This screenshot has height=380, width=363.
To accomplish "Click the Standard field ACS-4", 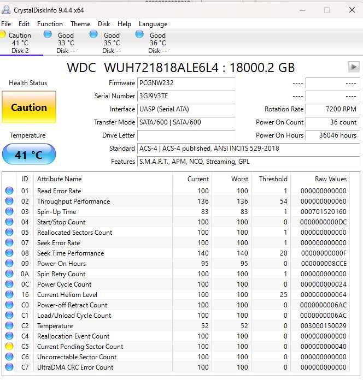I will coord(249,149).
